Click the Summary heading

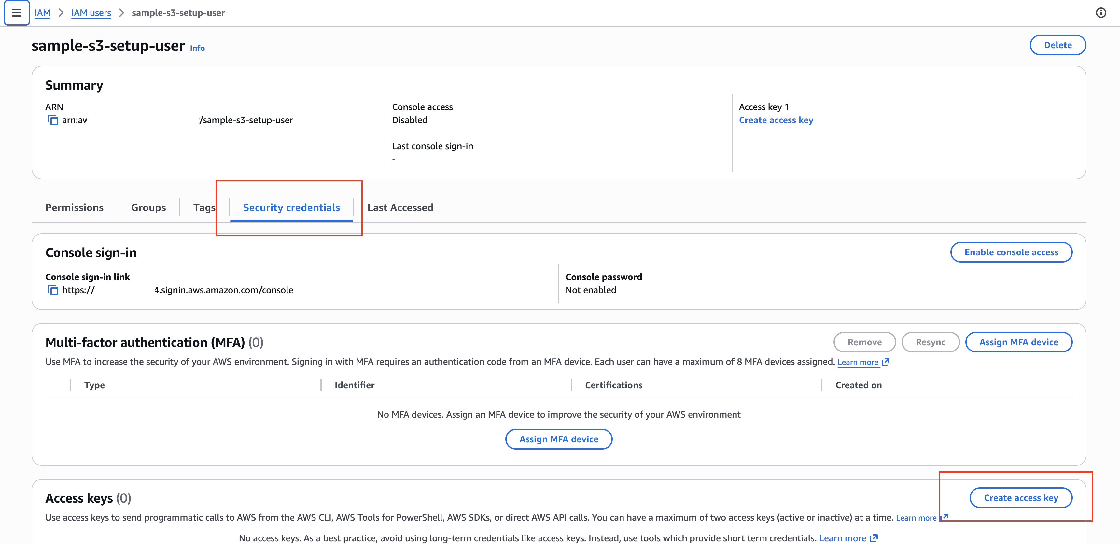coord(74,85)
